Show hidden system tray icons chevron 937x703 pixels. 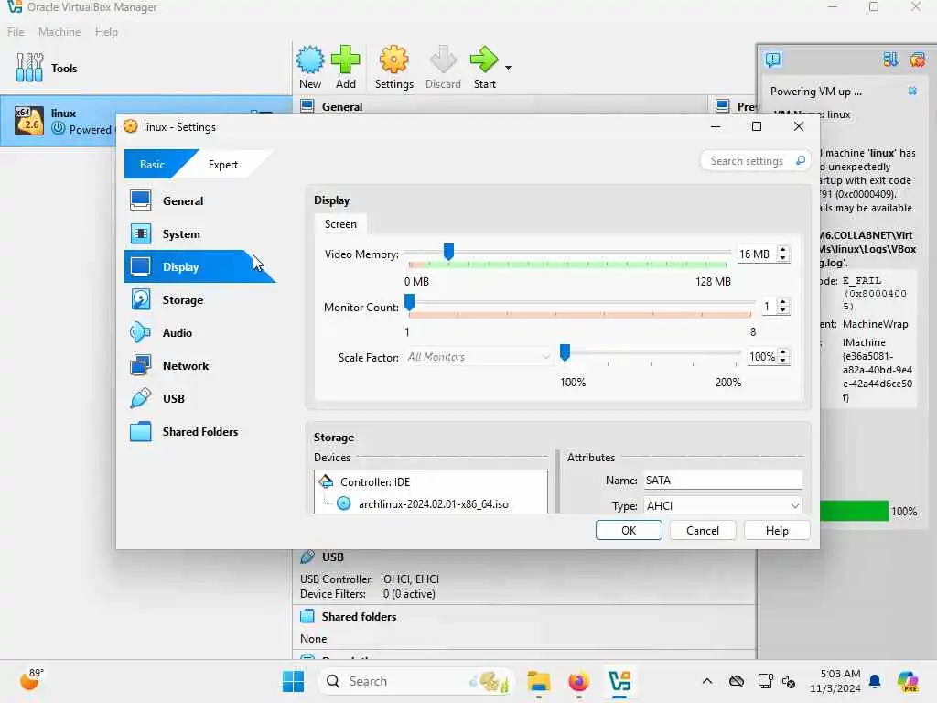tap(707, 681)
